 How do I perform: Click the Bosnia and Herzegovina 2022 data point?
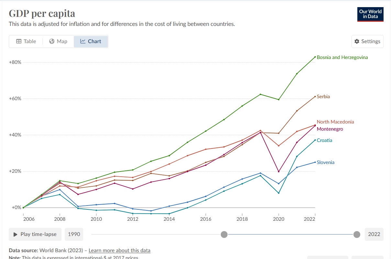[x=315, y=57]
